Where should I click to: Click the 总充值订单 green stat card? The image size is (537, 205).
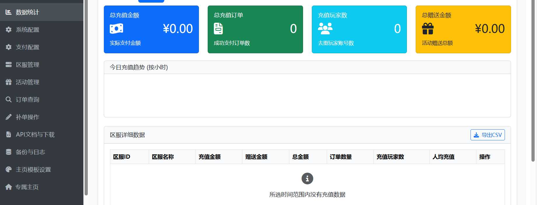255,29
